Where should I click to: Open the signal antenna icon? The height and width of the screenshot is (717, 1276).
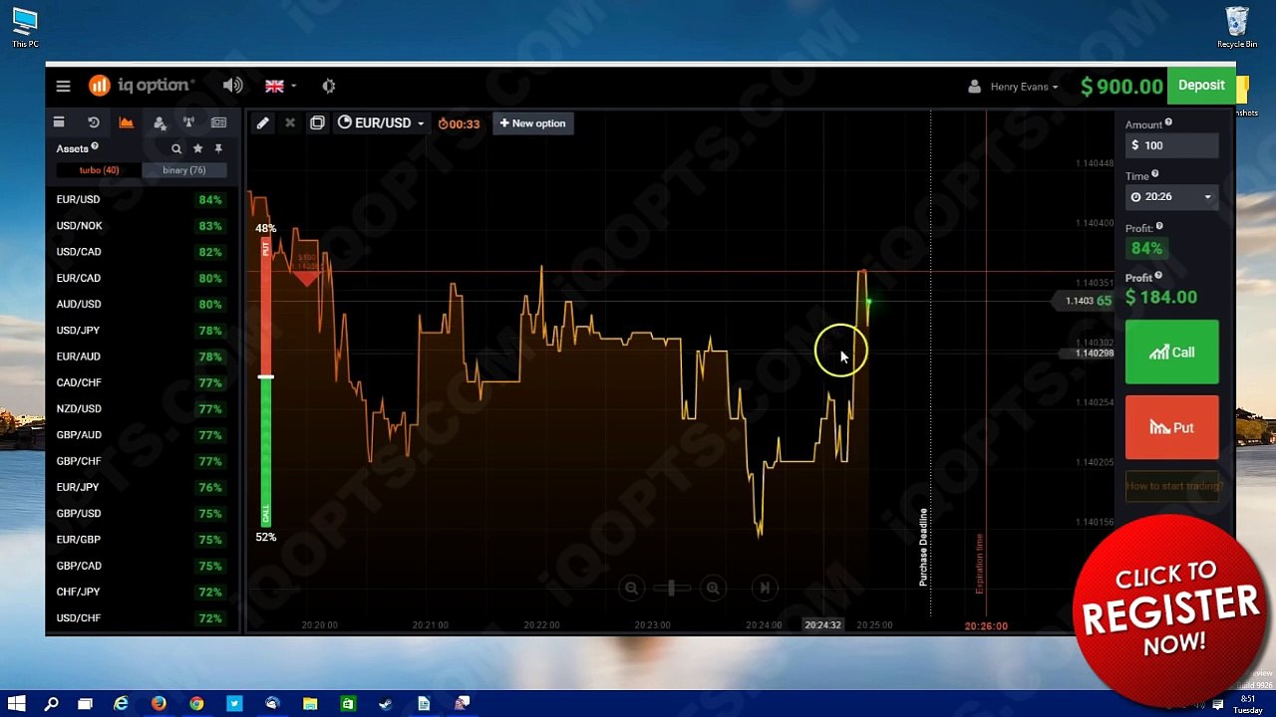[188, 122]
